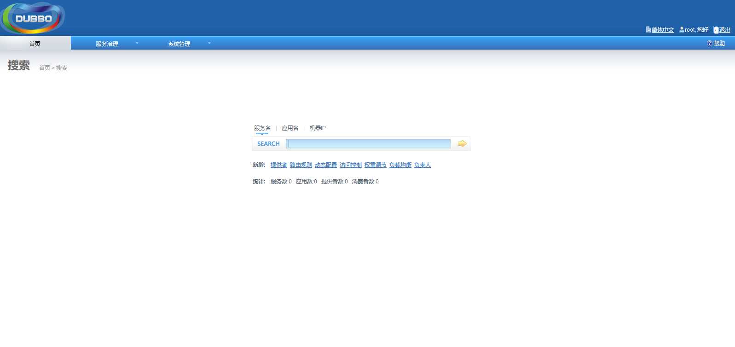Select the 机器IP search tab
The height and width of the screenshot is (347, 735).
[x=318, y=128]
